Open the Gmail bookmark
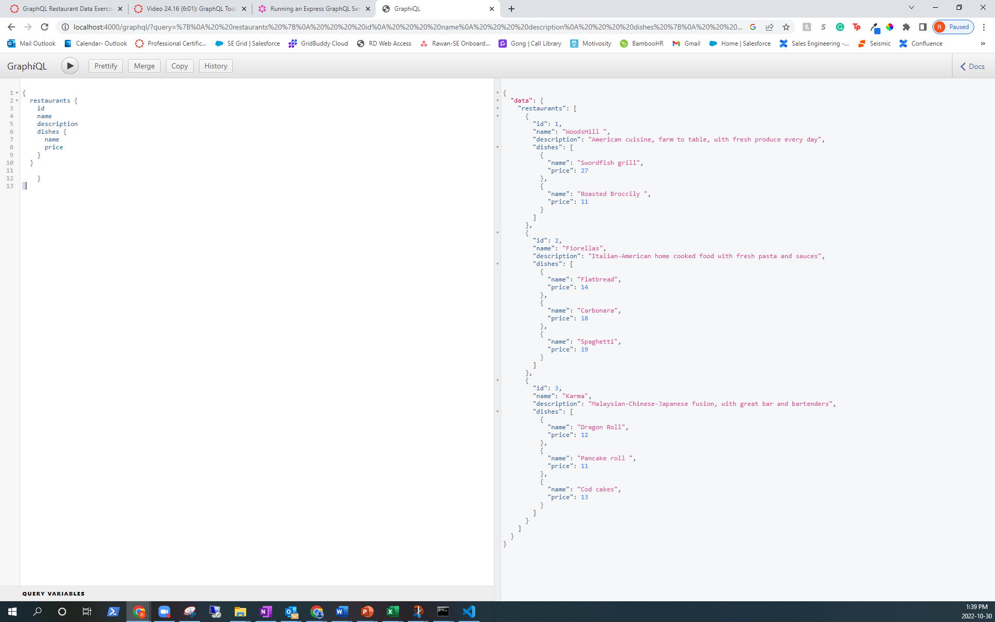The image size is (995, 622). [x=686, y=44]
